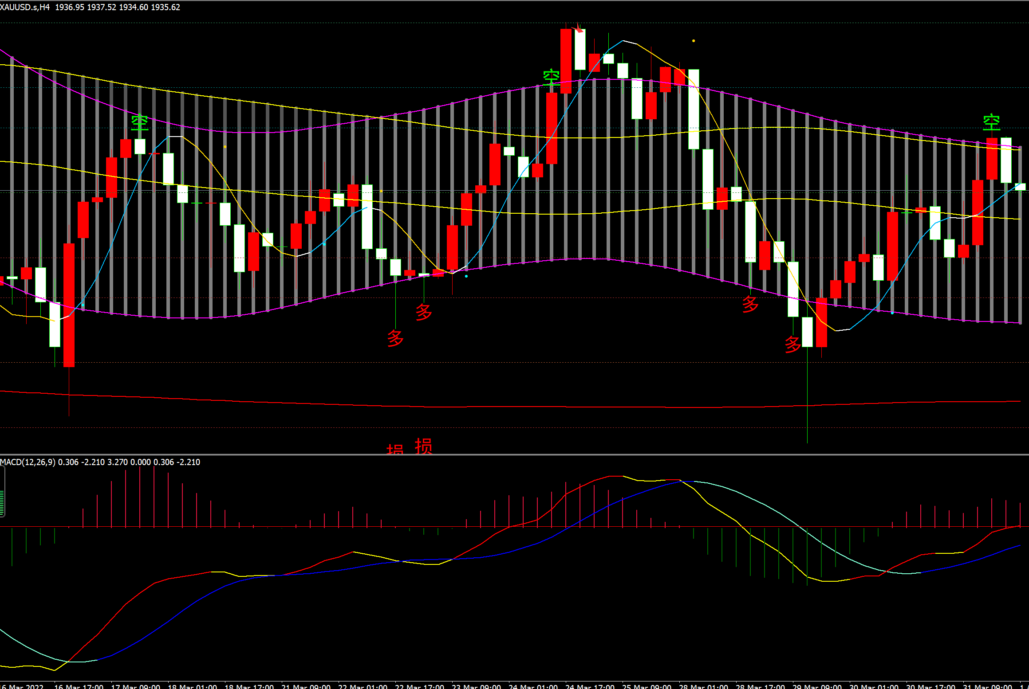Select the cyan dot below the 23 Mar candles

coord(466,276)
